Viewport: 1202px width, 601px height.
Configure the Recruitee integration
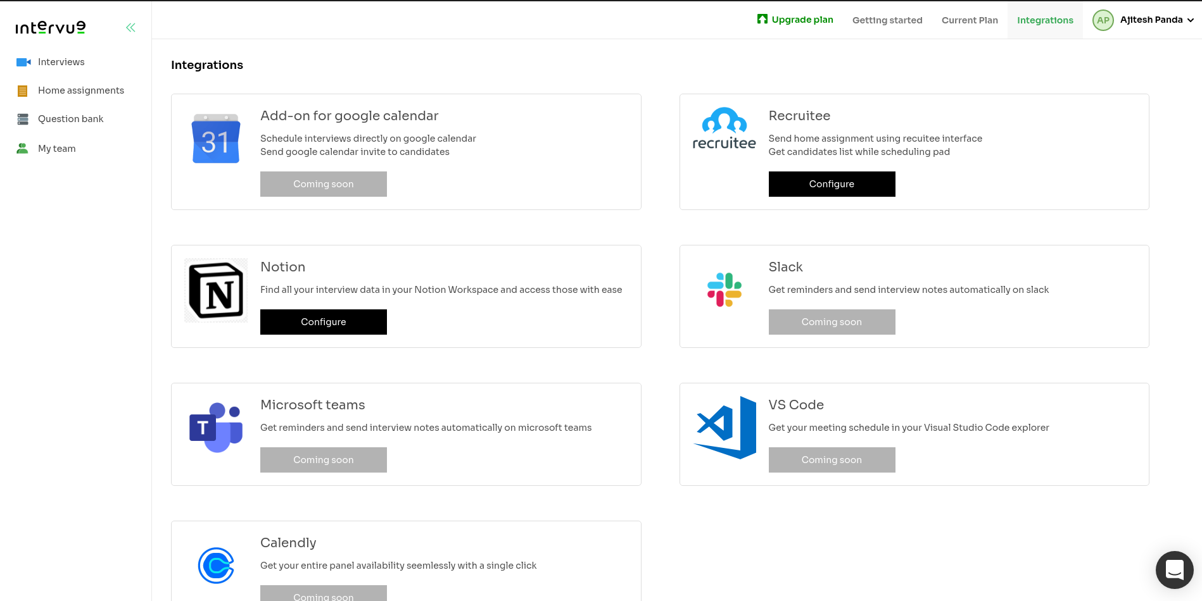tap(832, 184)
